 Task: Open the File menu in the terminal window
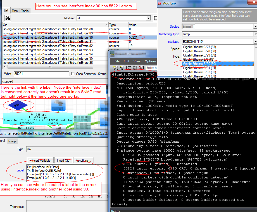click(x=117, y=61)
